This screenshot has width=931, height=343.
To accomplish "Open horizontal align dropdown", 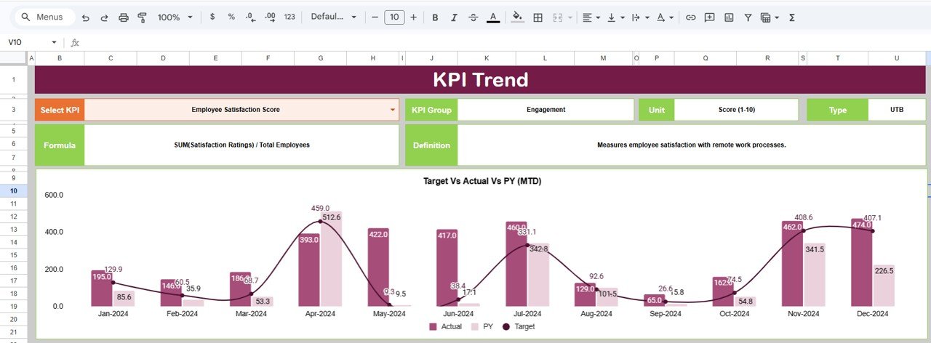I will [592, 17].
